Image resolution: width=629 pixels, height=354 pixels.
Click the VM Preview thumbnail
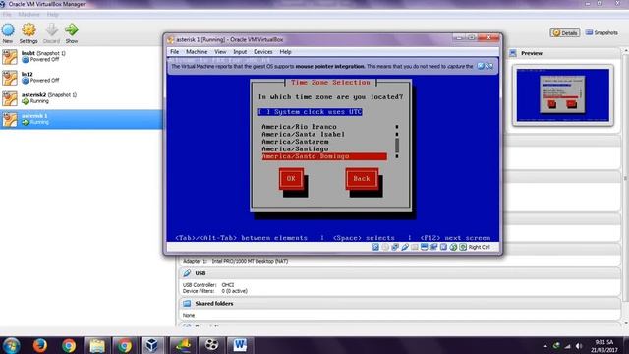point(563,95)
